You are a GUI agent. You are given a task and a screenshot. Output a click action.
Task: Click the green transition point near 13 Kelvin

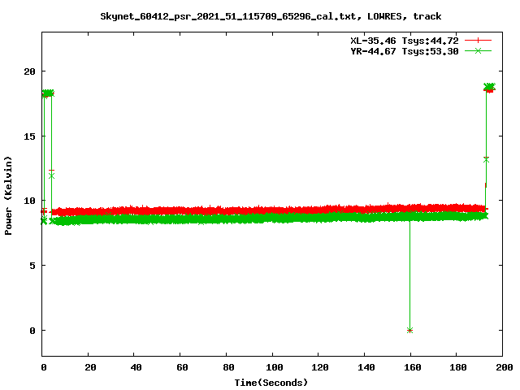pos(486,160)
